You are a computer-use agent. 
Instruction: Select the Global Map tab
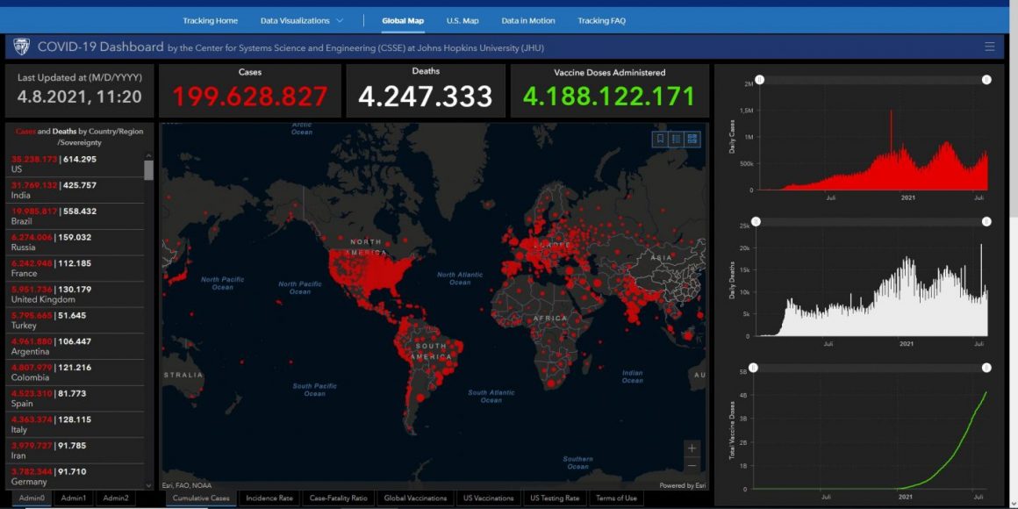tap(403, 21)
